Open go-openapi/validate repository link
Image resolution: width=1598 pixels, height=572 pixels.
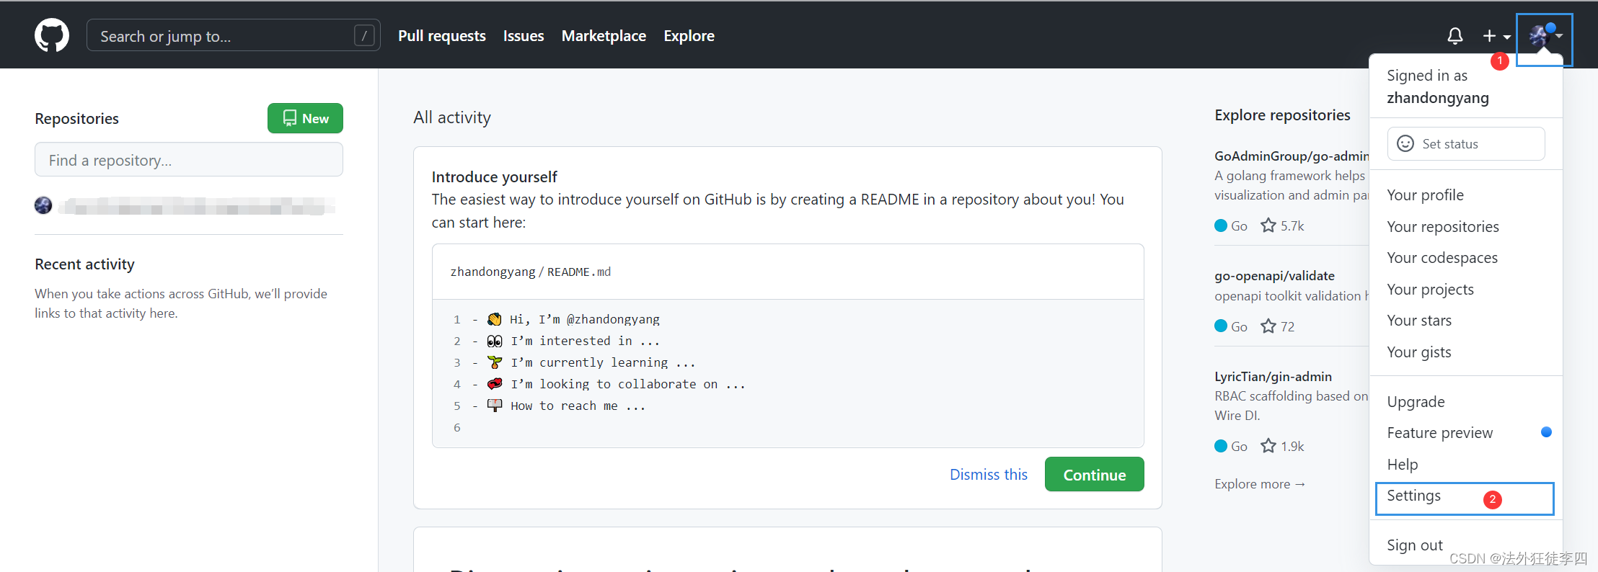tap(1274, 275)
